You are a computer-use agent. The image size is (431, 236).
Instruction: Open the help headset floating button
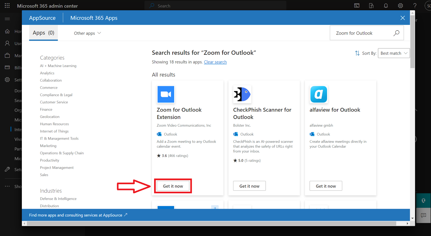click(423, 200)
